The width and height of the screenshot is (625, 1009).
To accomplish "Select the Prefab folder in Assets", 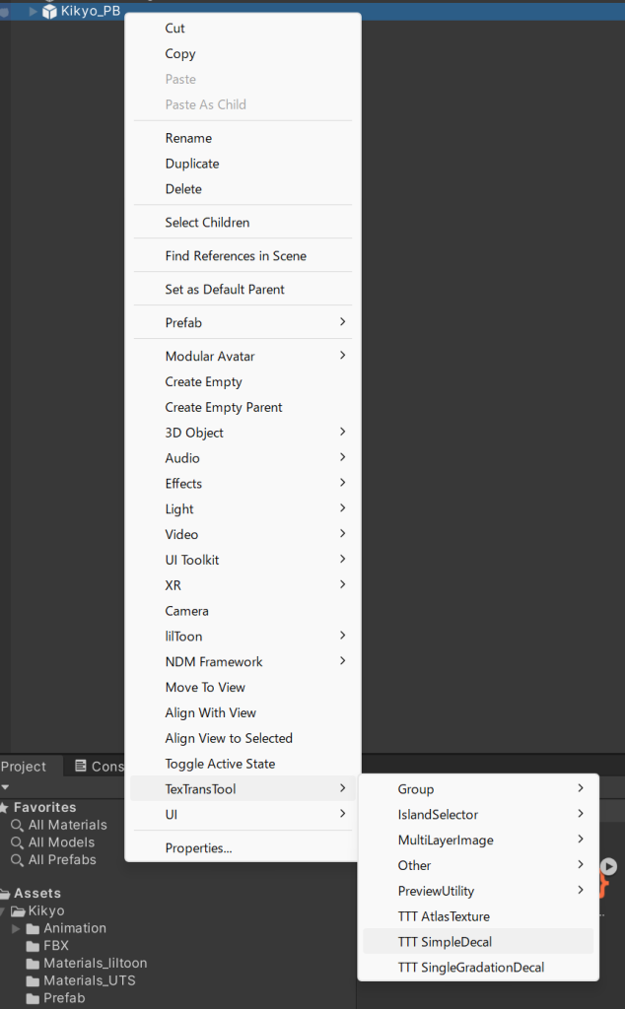I will click(63, 998).
